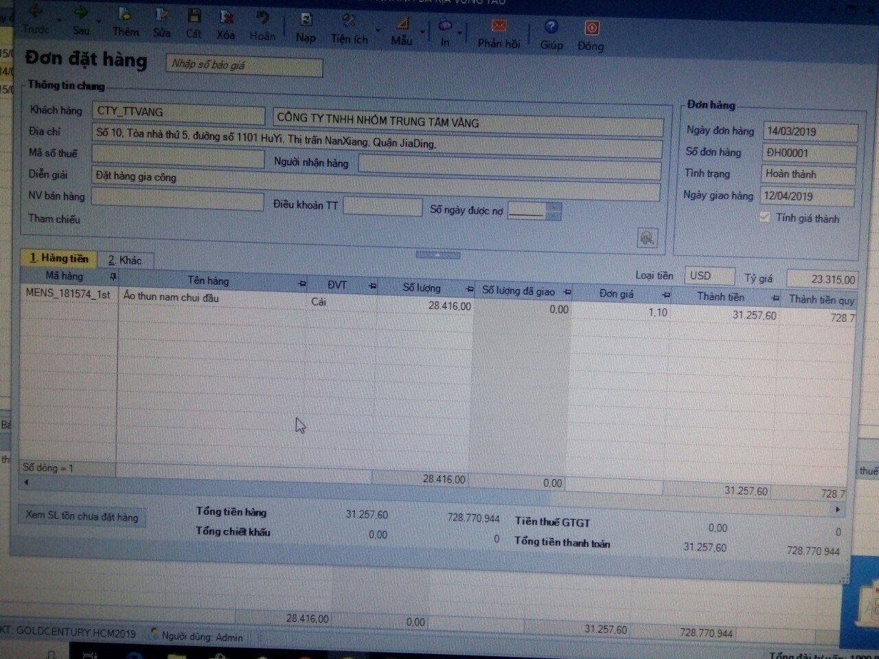Click the Mã hàng column header
This screenshot has height=659, width=879.
pyautogui.click(x=64, y=276)
